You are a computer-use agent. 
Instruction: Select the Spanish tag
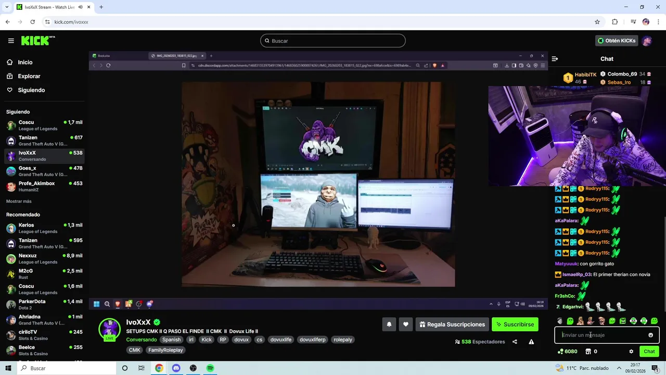tap(171, 340)
